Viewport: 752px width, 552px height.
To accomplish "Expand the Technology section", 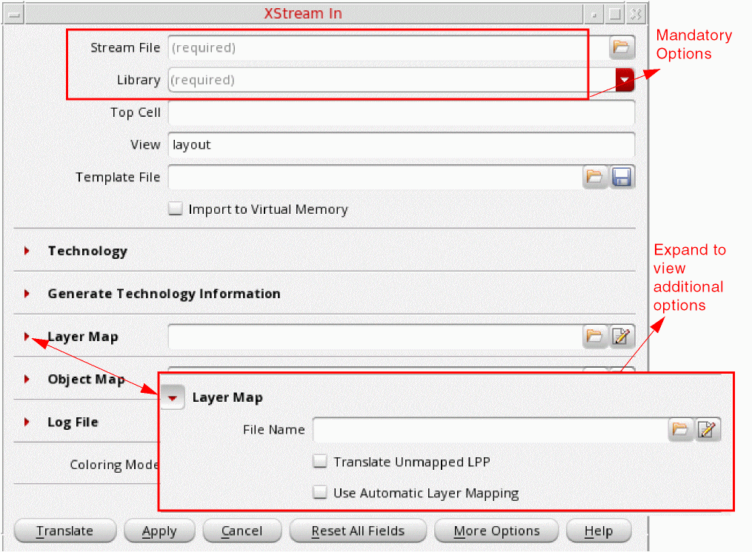I will click(x=27, y=251).
